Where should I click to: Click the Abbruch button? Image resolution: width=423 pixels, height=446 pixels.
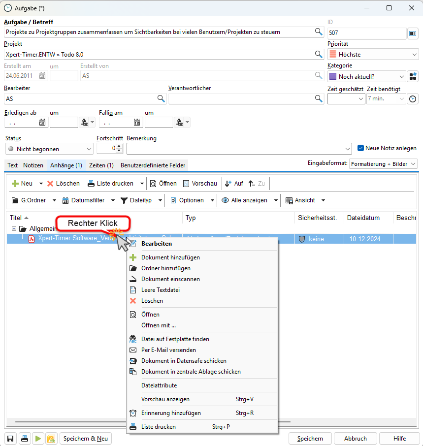coord(355,439)
